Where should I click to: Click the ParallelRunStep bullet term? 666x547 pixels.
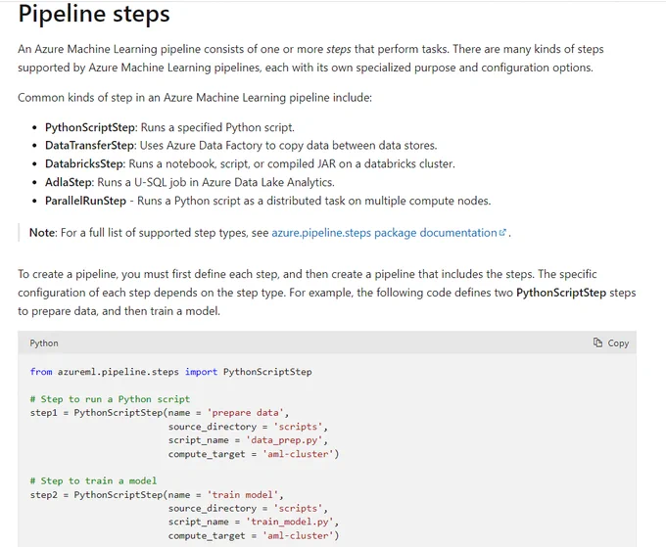[85, 201]
